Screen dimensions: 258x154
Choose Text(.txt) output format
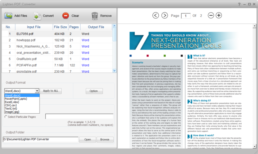[x=22, y=109]
